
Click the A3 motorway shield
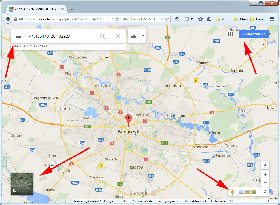pyautogui.click(x=168, y=37)
